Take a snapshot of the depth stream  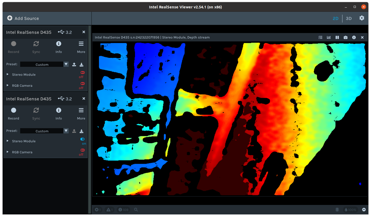coord(346,37)
